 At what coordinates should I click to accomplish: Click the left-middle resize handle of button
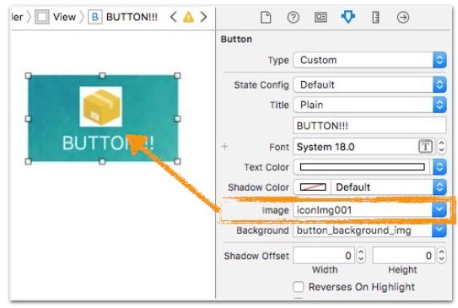point(28,119)
